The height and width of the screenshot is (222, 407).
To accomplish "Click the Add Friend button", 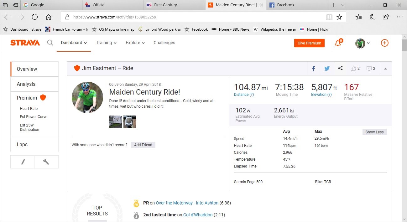I will coord(143,145).
